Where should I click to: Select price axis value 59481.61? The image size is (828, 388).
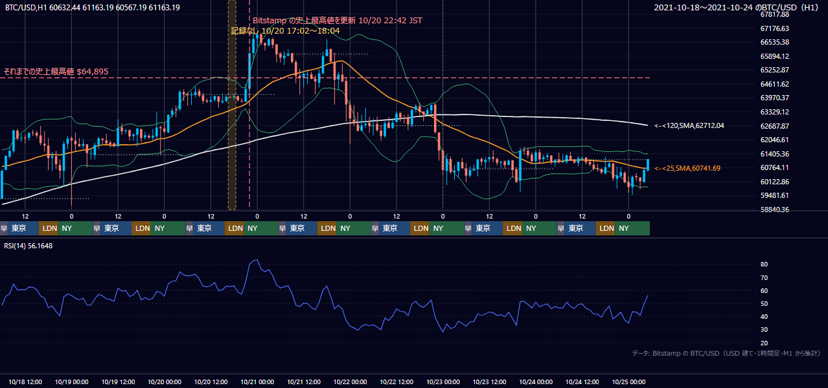point(775,195)
